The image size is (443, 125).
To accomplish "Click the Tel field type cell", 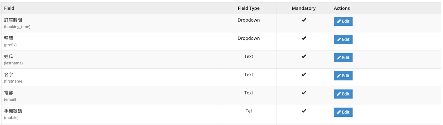I will [x=249, y=111].
